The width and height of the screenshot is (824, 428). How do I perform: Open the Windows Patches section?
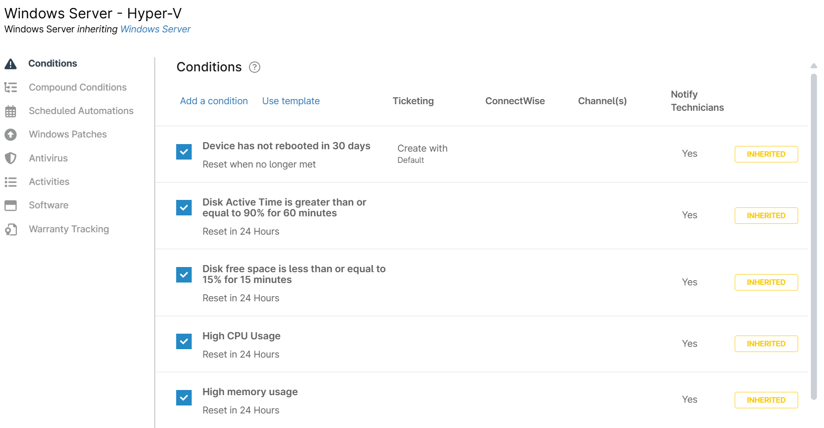(x=68, y=134)
